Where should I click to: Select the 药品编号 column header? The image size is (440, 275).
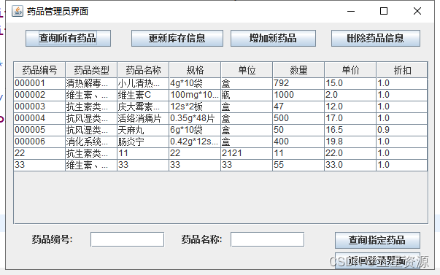tap(39, 70)
